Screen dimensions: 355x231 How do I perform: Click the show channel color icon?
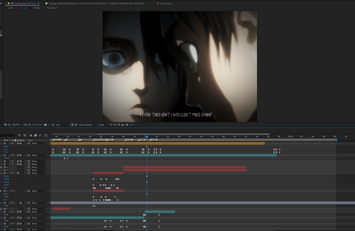53,125
